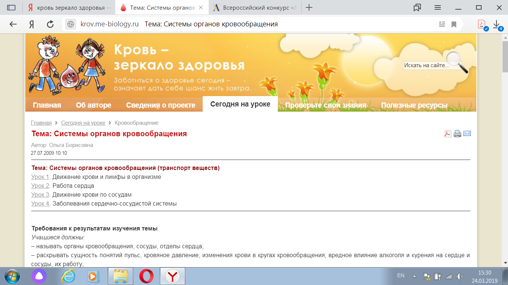Viewport: 508px width, 285px height.
Task: Click the page vertical scrollbar
Action: coord(505,148)
